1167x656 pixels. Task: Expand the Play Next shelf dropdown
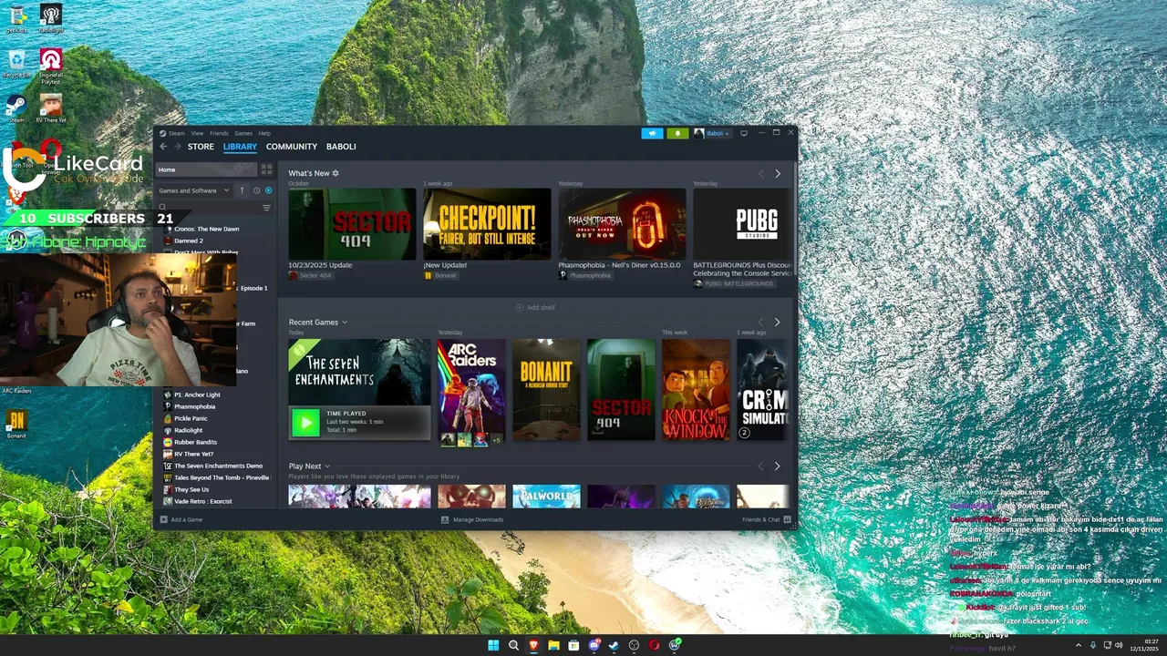(x=327, y=466)
